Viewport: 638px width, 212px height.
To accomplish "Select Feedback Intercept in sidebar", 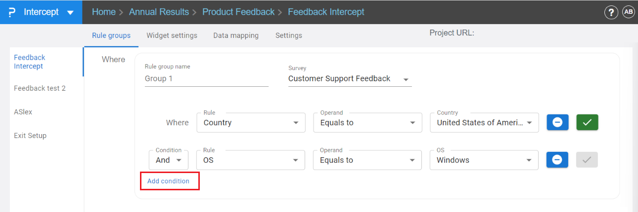I will [30, 62].
